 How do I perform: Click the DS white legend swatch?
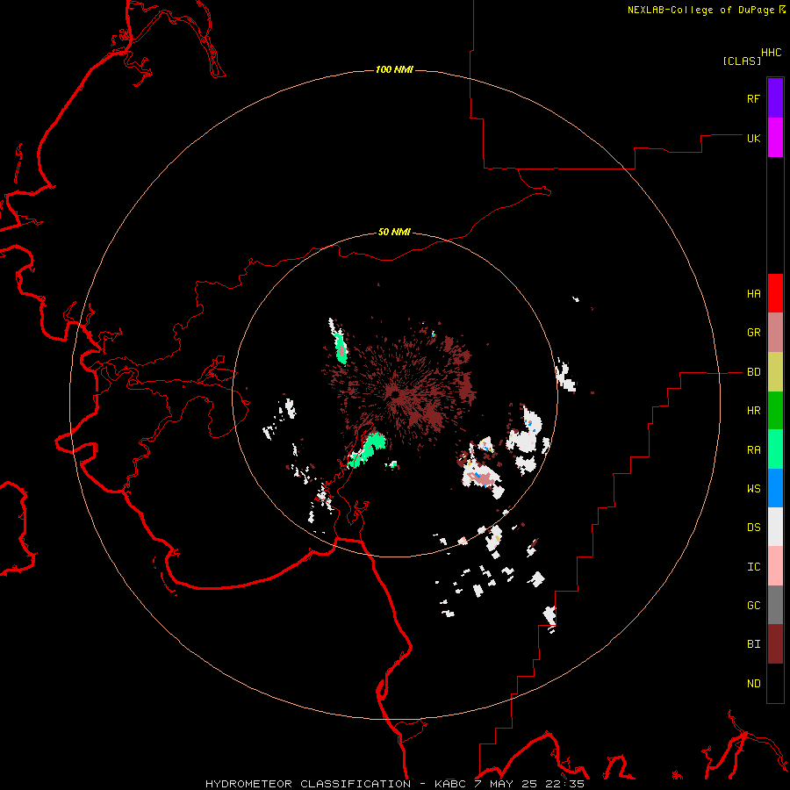point(775,527)
